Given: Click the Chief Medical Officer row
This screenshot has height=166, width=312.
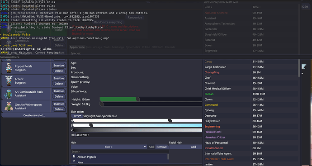Looking at the screenshot, I should point(251,89).
